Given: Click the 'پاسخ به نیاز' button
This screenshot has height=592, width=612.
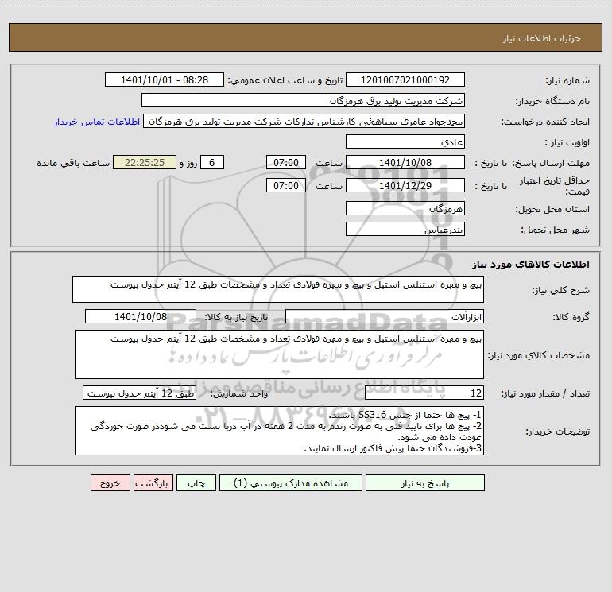Looking at the screenshot, I should pyautogui.click(x=425, y=483).
